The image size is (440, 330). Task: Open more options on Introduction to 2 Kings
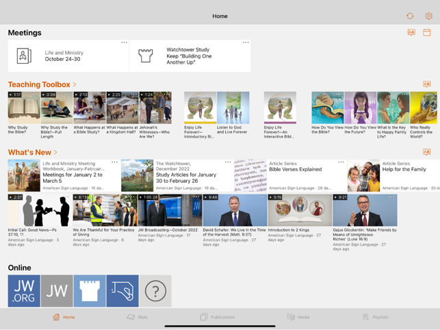[326, 197]
